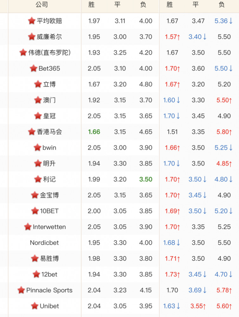
Task: Click 5.20↓ in 10BET row
Action: coord(223,211)
